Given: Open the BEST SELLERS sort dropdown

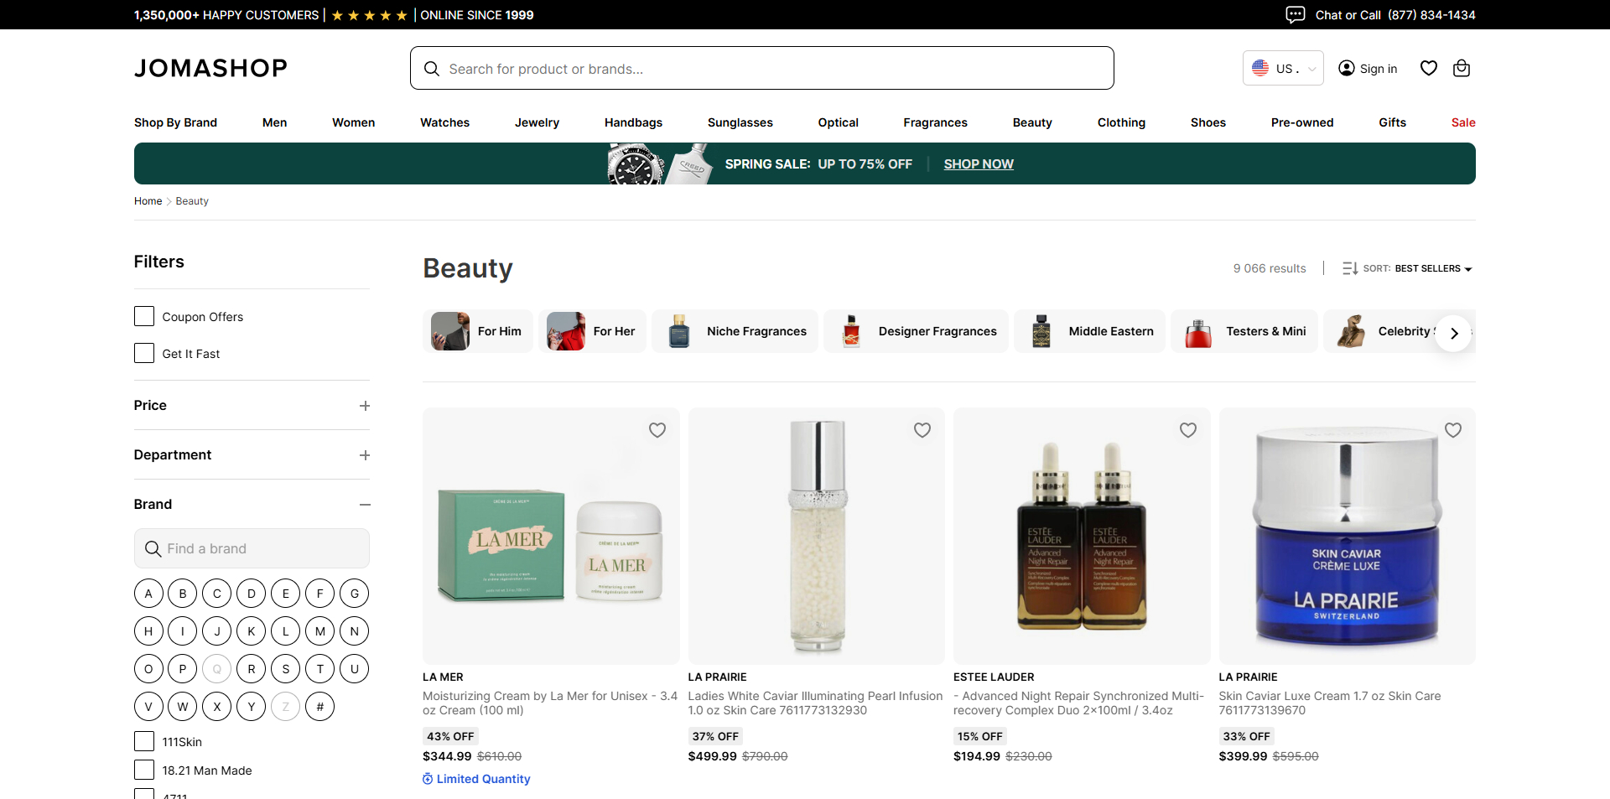Looking at the screenshot, I should click(1434, 268).
